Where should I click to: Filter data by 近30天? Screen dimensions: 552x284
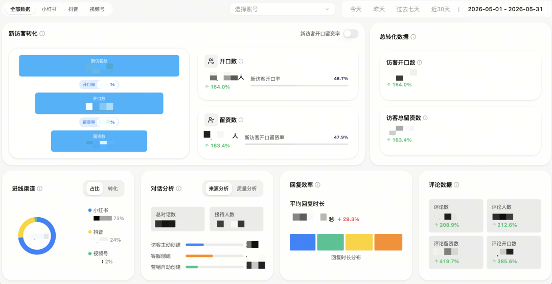441,9
